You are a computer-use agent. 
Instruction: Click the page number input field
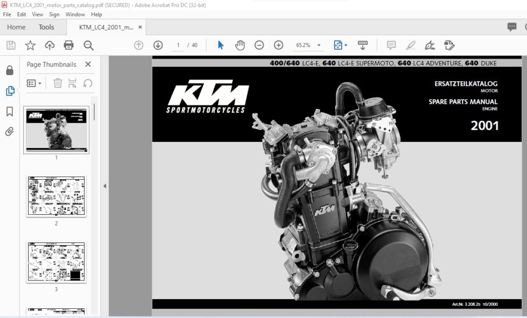178,45
